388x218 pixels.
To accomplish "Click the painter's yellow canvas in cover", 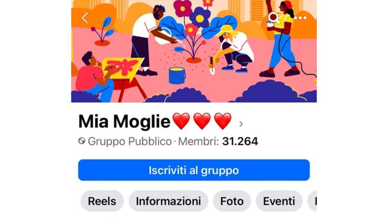I will pyautogui.click(x=122, y=67).
